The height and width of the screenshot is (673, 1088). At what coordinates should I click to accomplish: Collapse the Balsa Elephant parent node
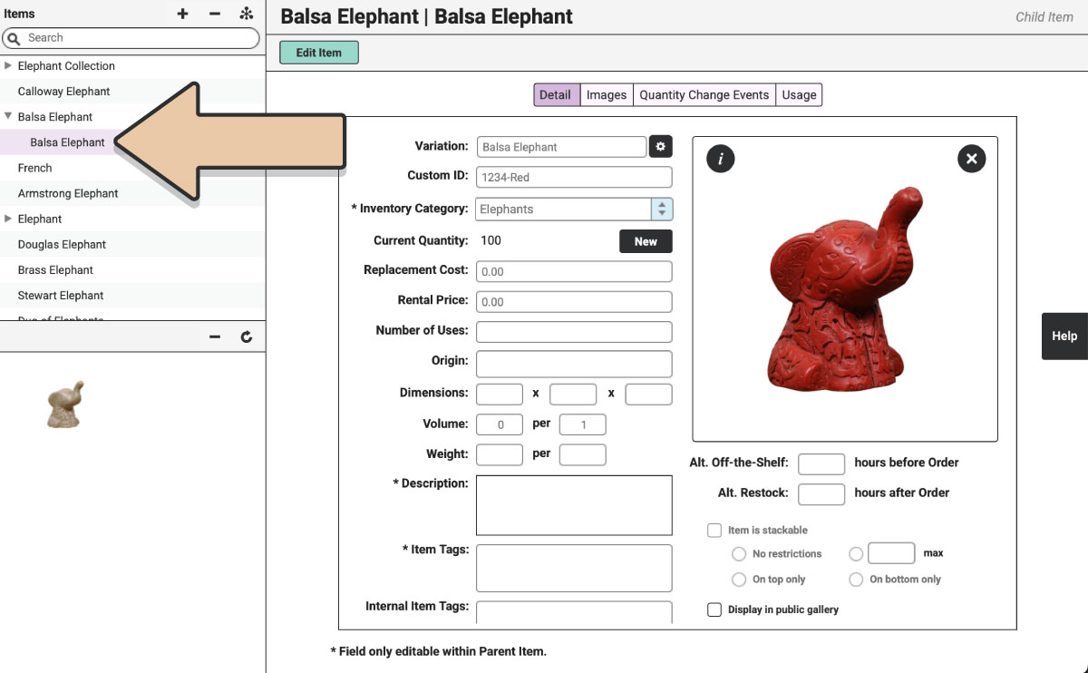click(x=8, y=116)
